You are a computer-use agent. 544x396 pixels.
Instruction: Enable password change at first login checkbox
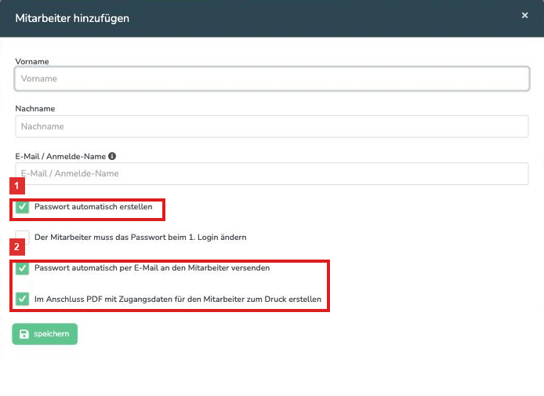[x=22, y=238]
